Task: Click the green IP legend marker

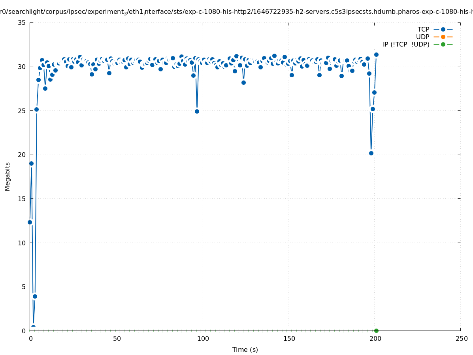Action: (443, 44)
